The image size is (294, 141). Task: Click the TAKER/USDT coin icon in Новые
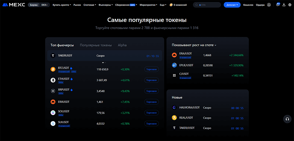(x=174, y=128)
